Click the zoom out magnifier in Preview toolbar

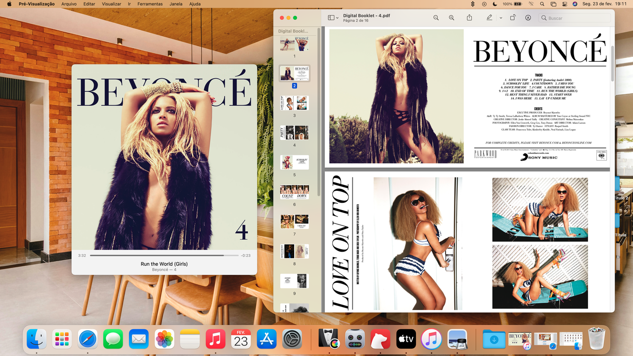436,18
